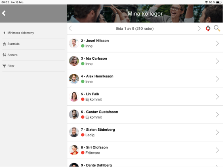The height and width of the screenshot is (167, 223).
Task: Click red status dot for Gustav Gustafsson
Action: tap(83, 117)
